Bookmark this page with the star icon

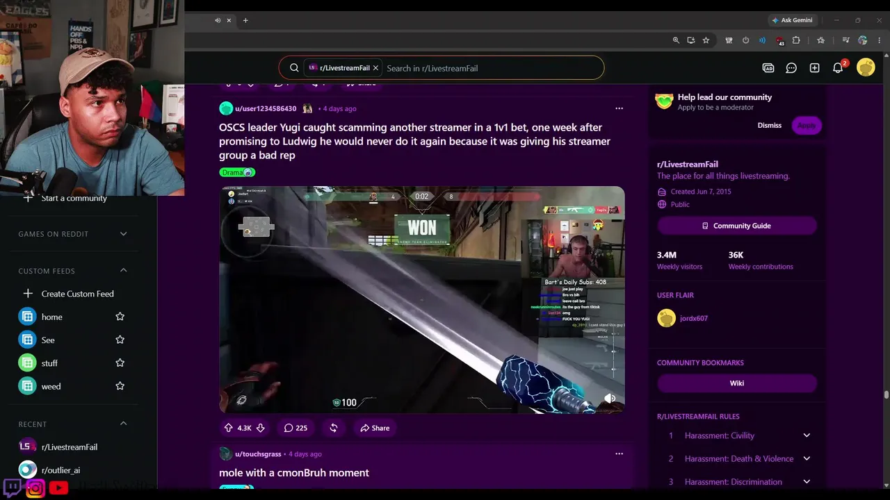click(706, 40)
